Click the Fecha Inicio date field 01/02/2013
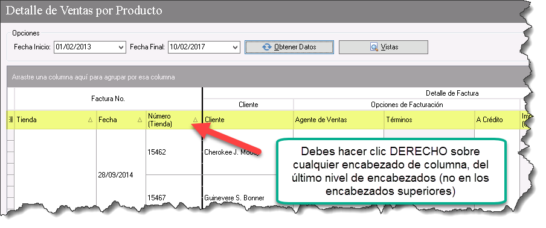 90,47
